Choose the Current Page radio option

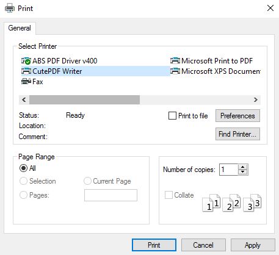[87, 181]
